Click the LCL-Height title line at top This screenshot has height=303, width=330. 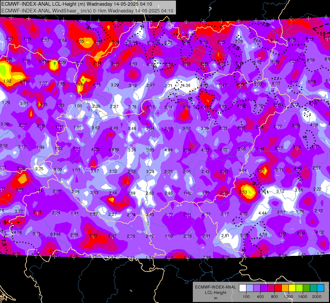point(77,4)
